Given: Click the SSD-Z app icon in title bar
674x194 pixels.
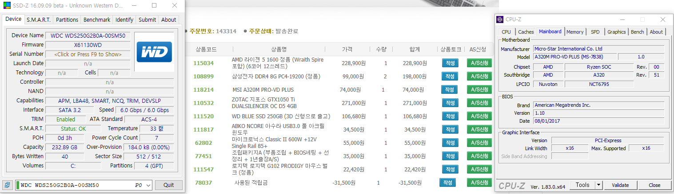Looking at the screenshot, I should click(x=6, y=6).
